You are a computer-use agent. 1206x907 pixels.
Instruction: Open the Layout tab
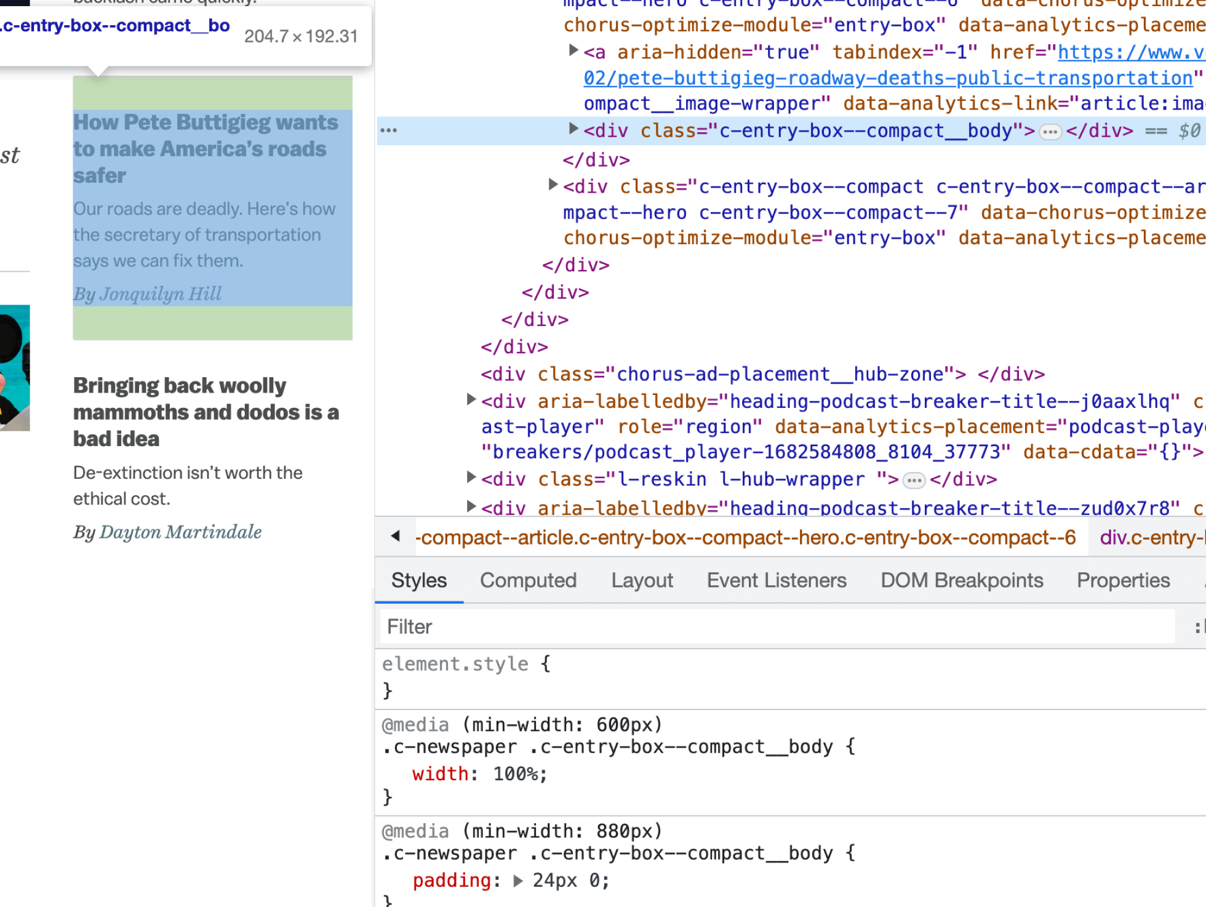tap(642, 580)
